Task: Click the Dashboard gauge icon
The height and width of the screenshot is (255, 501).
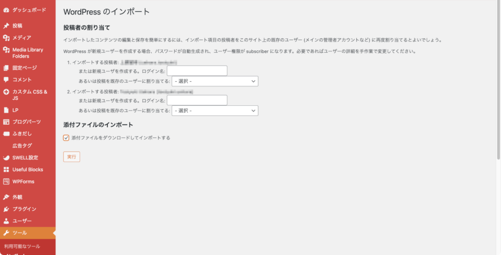Action: 6,10
